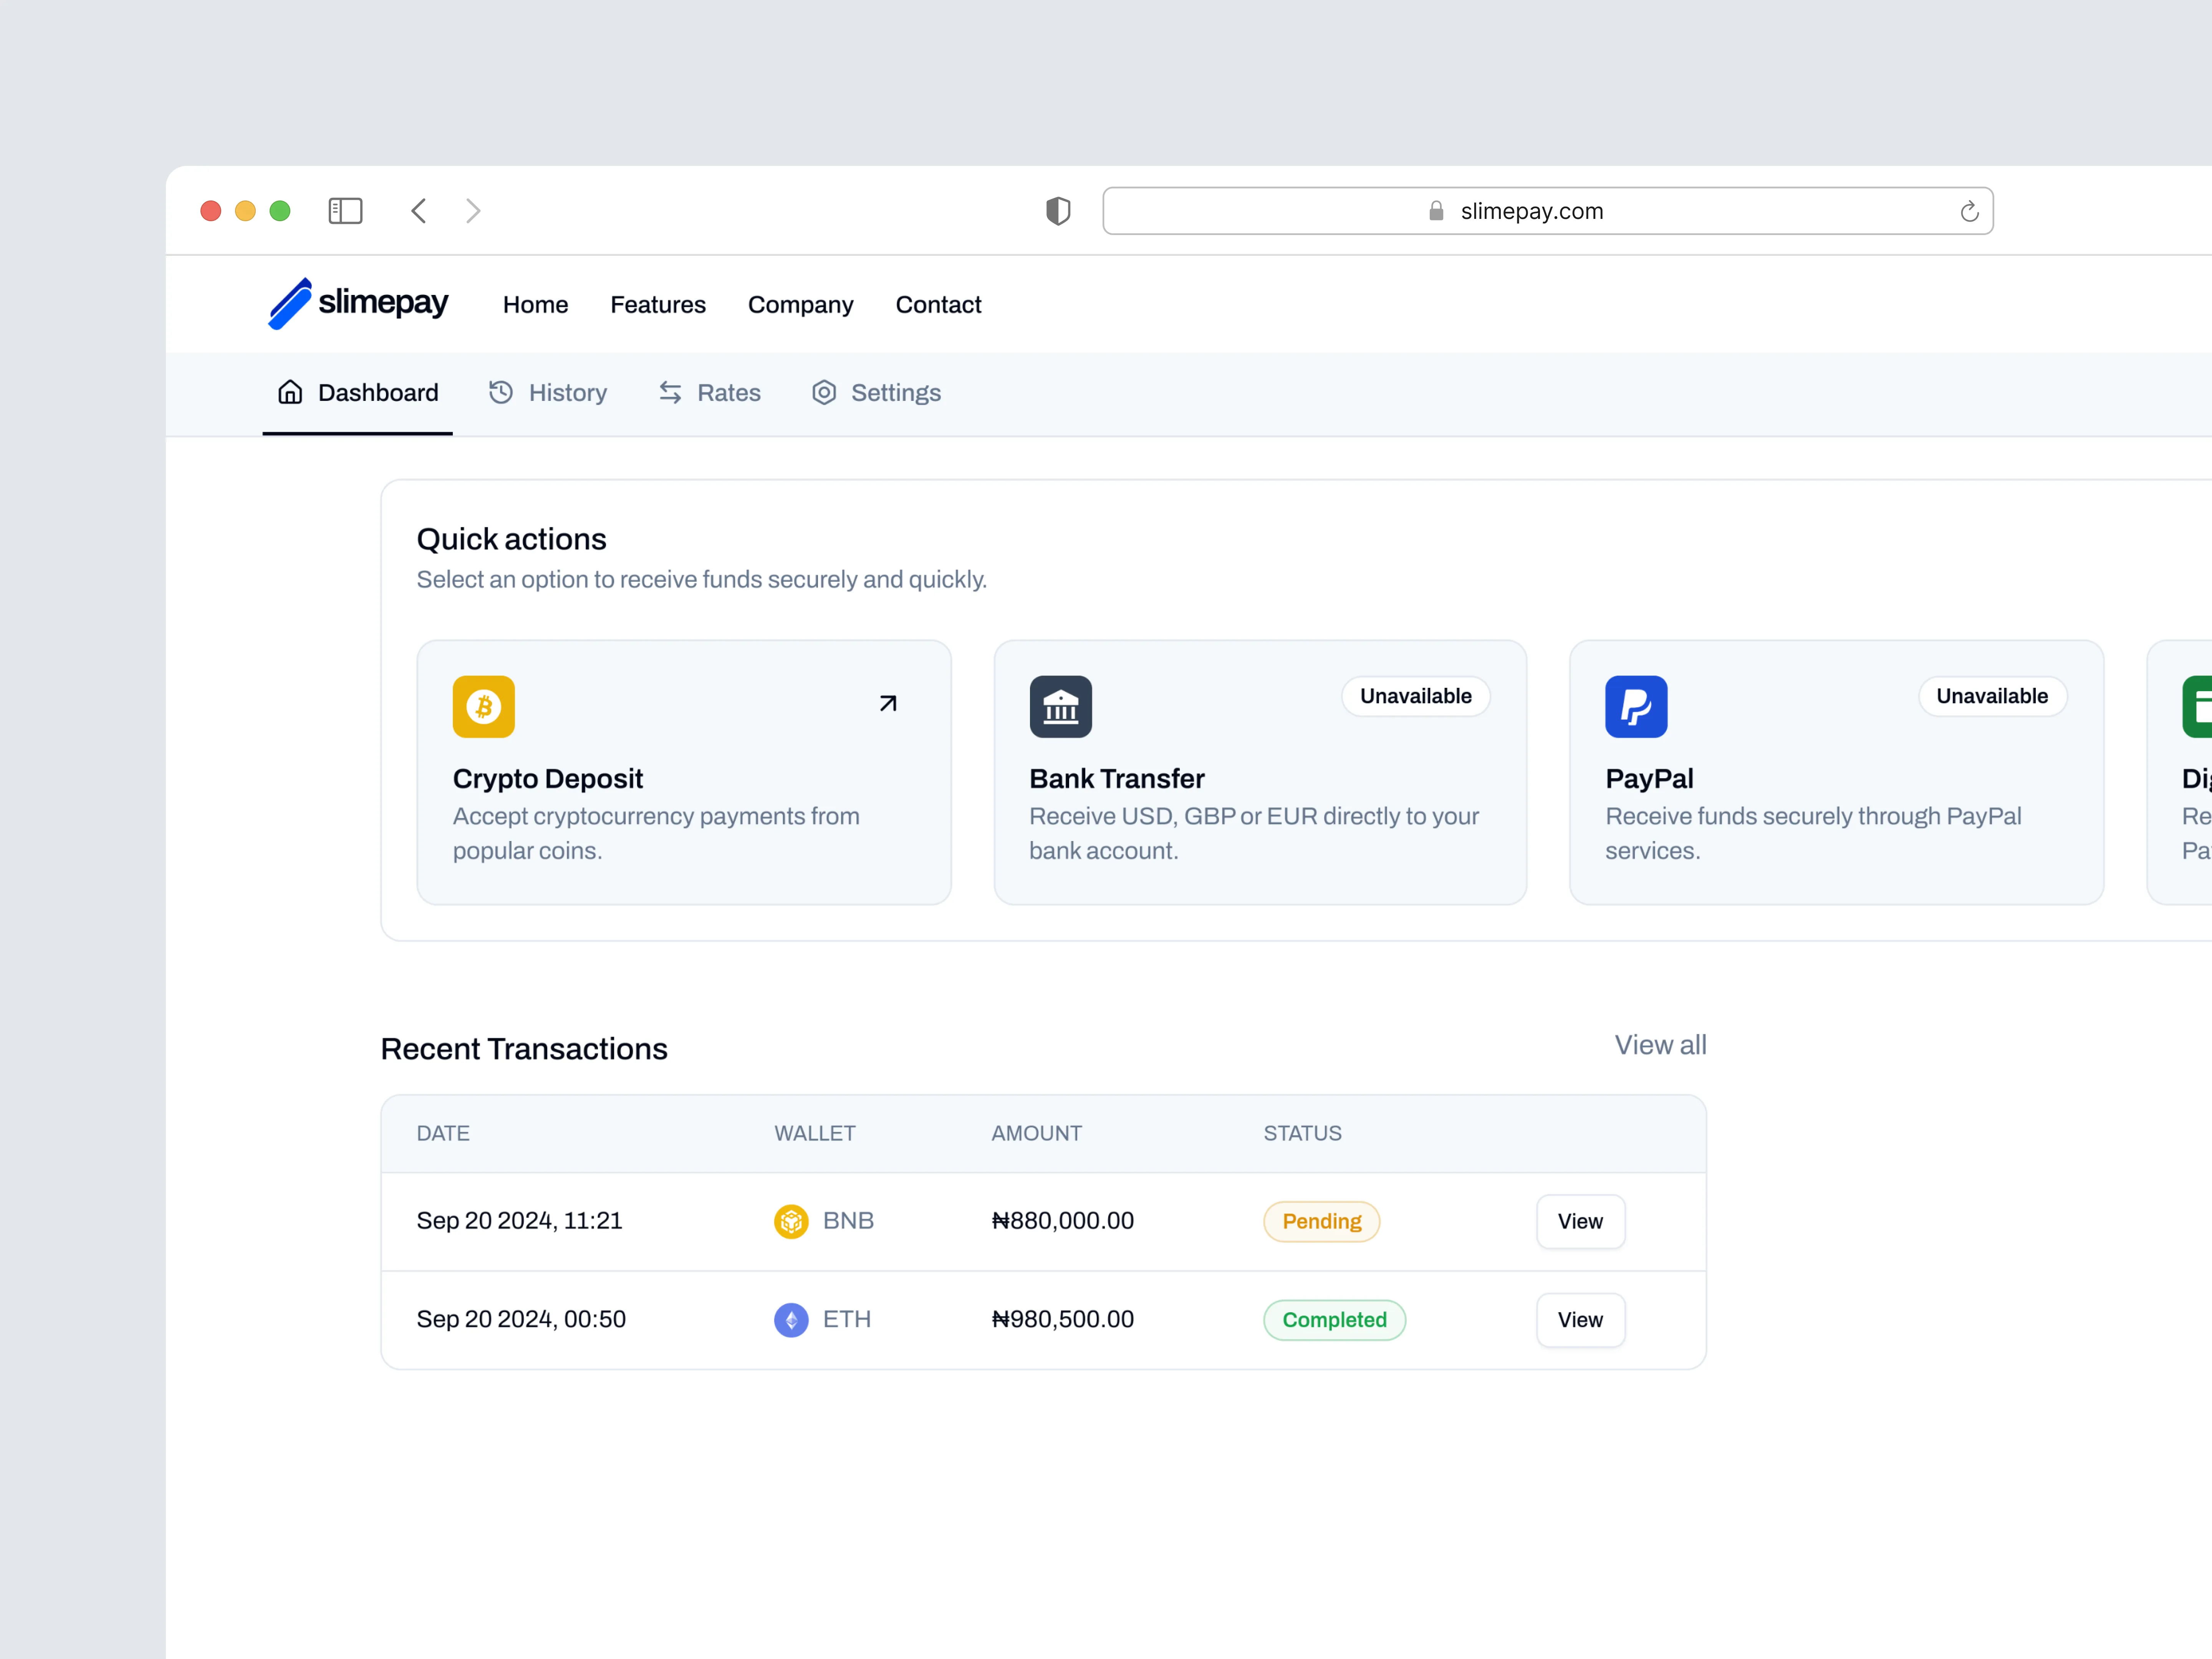Click the ETH coin icon
Viewport: 2212px width, 1659px height.
click(791, 1320)
